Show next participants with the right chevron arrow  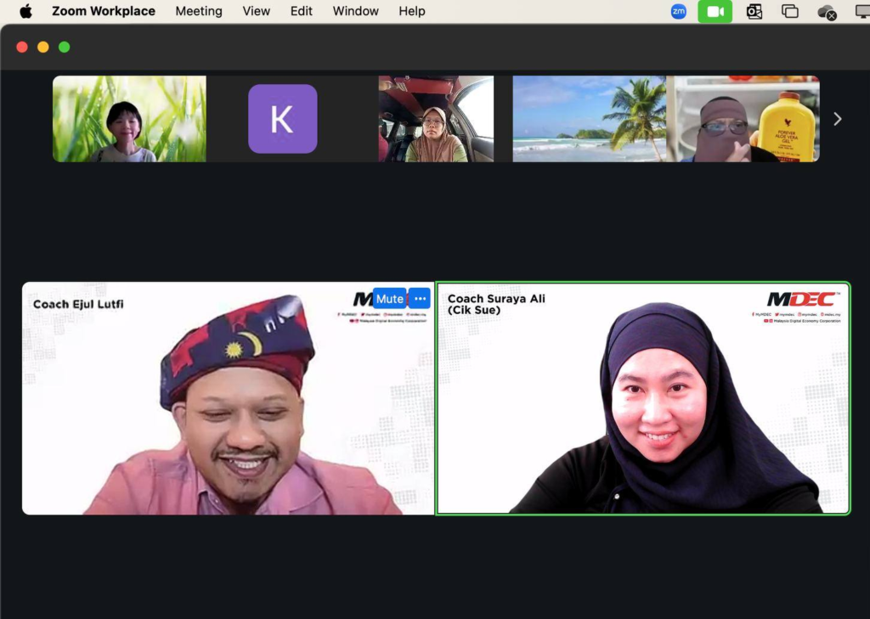837,119
